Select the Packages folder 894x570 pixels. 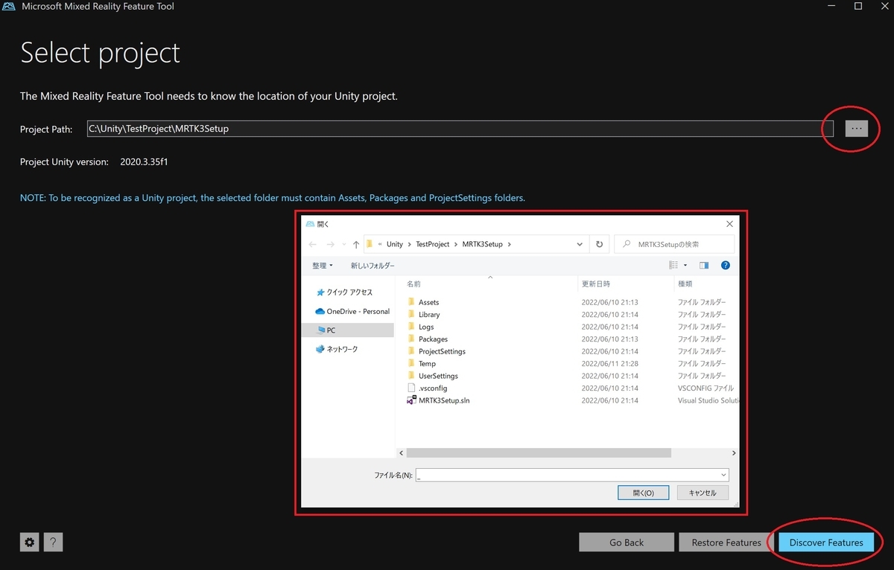point(433,339)
